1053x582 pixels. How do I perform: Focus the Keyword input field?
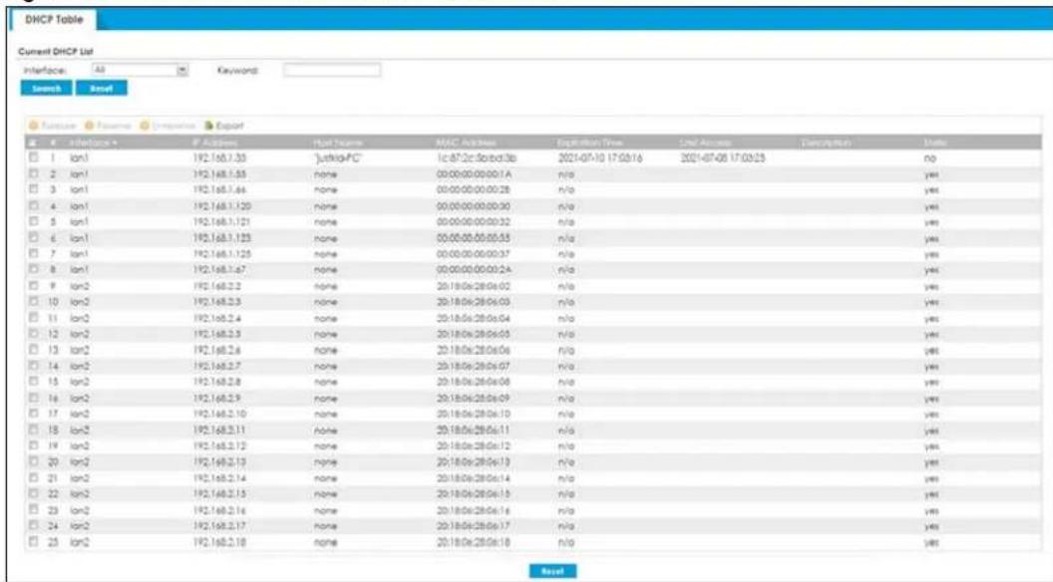click(x=332, y=70)
